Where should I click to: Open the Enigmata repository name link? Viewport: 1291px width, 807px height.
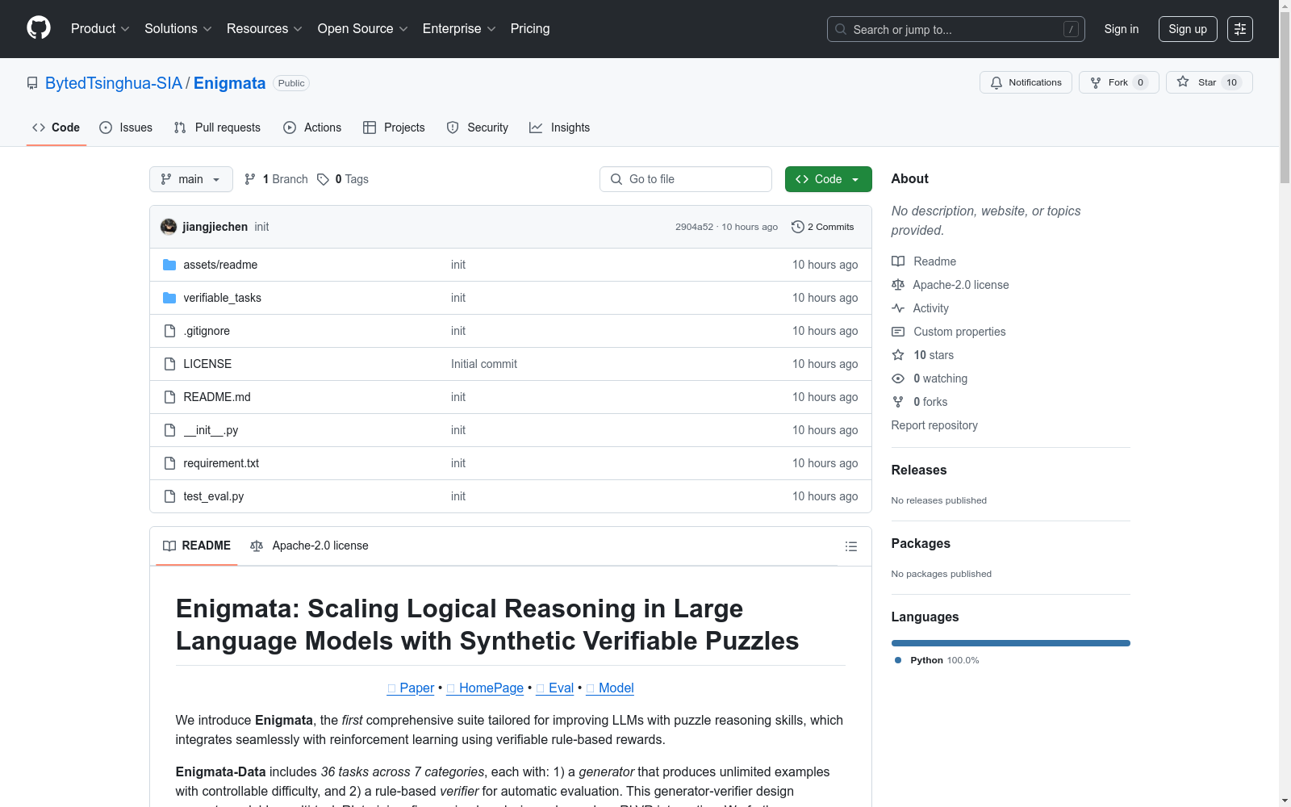[x=229, y=83]
